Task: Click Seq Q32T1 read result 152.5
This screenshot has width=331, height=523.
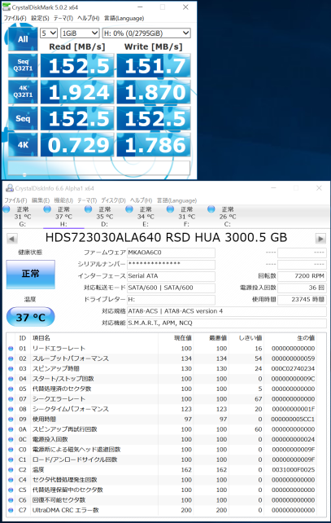Action: [x=77, y=65]
